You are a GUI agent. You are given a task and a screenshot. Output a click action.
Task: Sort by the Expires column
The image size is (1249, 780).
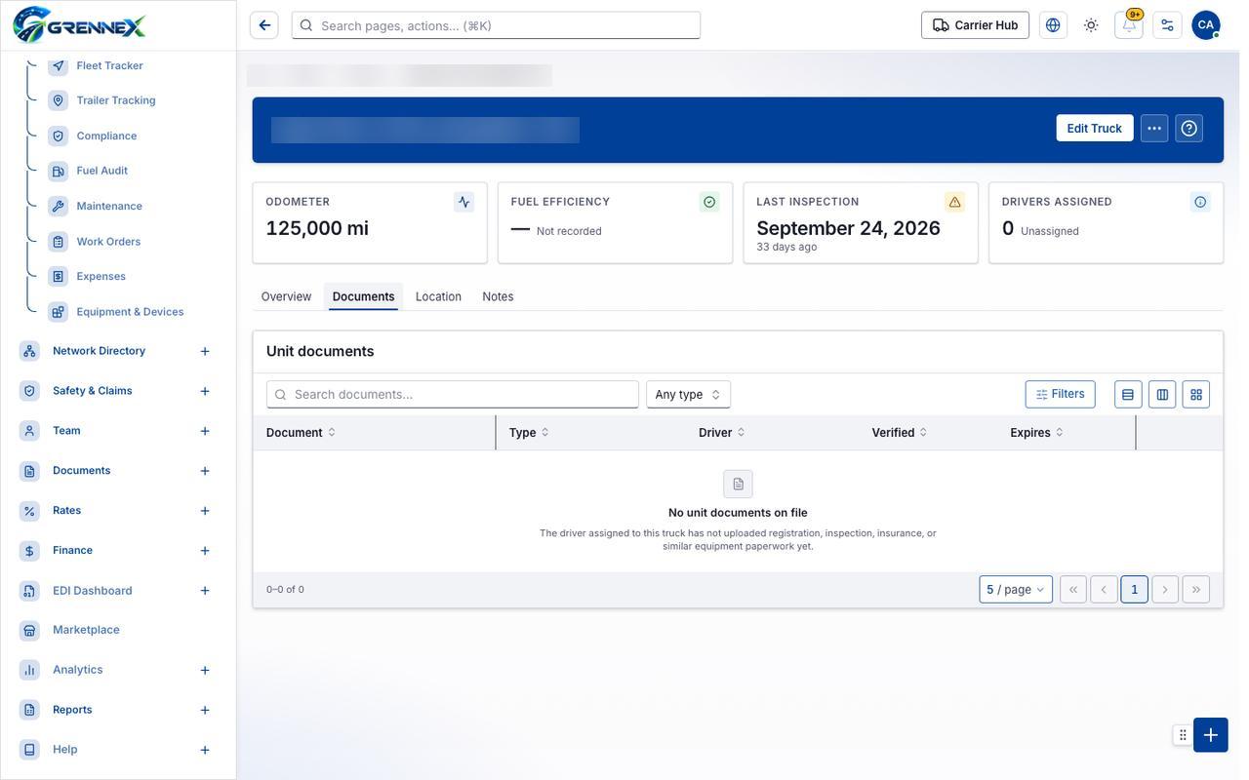[x=1036, y=432]
